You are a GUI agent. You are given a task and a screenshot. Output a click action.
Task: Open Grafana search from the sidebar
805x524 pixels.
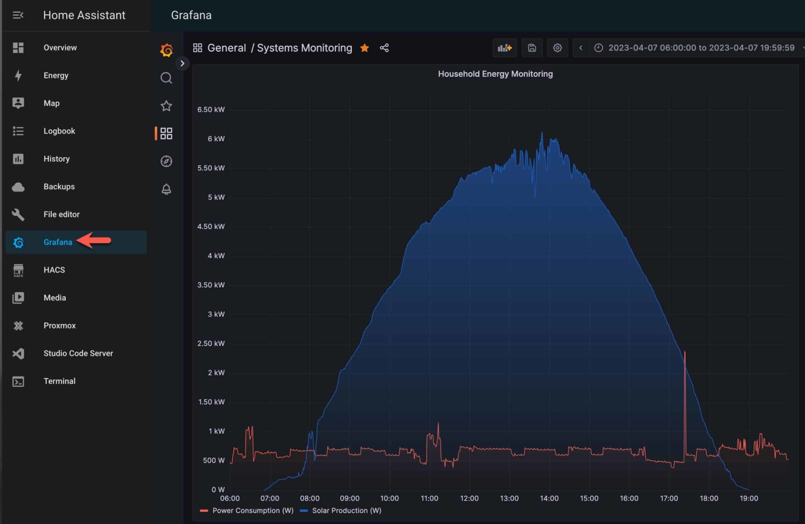pyautogui.click(x=166, y=78)
